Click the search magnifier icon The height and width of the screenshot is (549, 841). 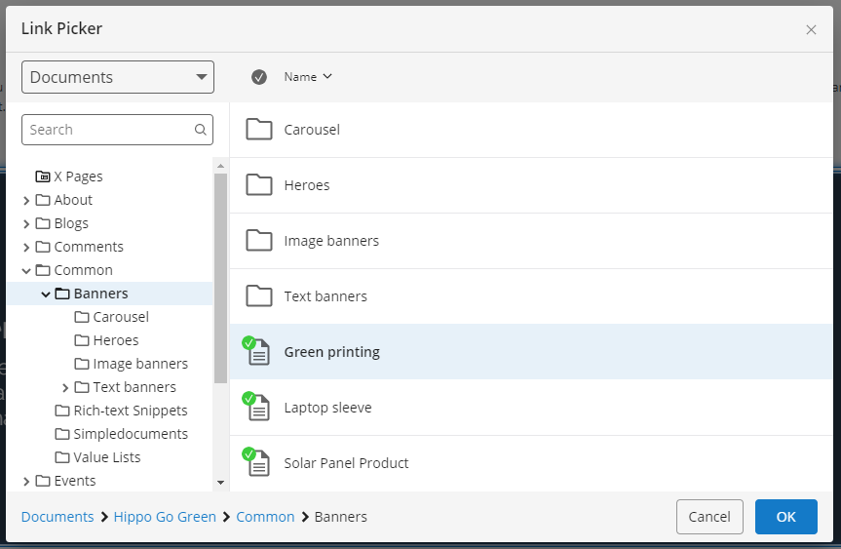[200, 130]
